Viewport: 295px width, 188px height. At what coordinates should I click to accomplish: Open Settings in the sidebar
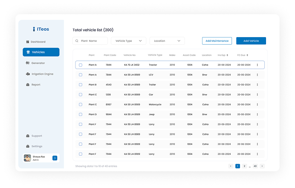(34, 146)
